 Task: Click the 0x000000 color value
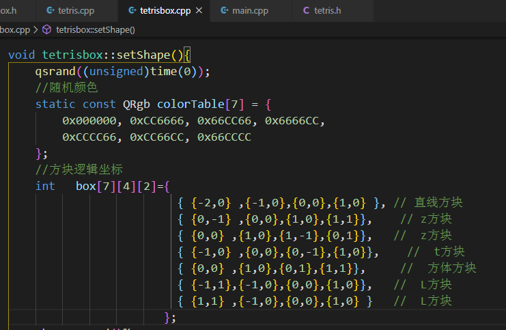pos(89,120)
